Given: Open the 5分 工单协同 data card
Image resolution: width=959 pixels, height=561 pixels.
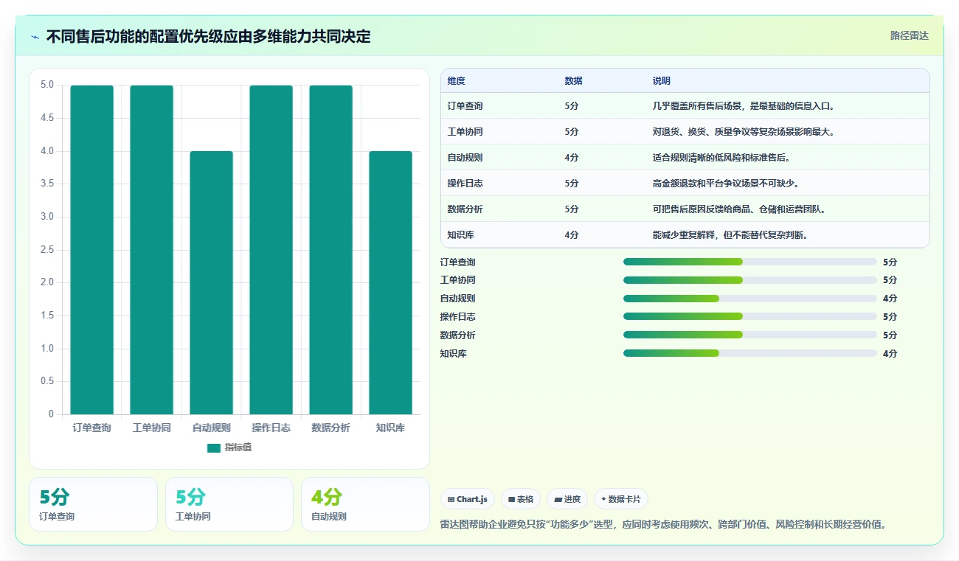Looking at the screenshot, I should coord(229,504).
